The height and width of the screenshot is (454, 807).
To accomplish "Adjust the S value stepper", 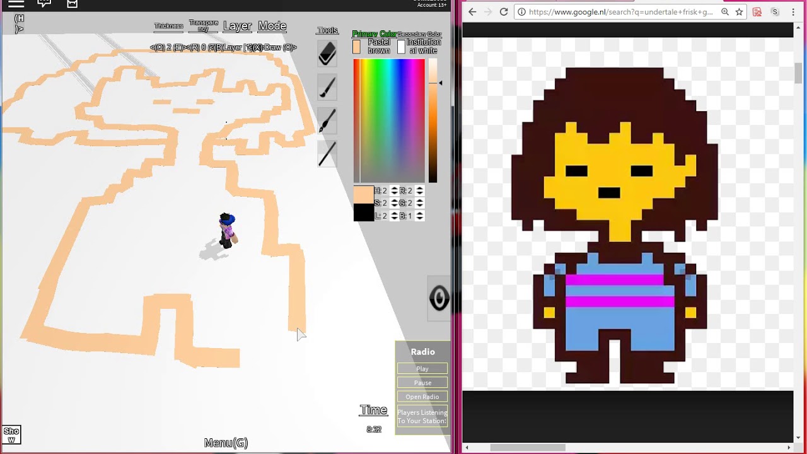I will click(x=394, y=203).
